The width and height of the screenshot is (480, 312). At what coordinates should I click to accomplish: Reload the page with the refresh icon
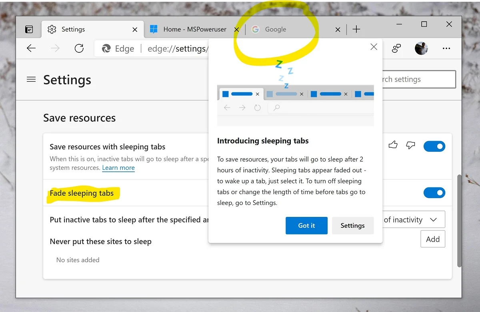point(79,49)
